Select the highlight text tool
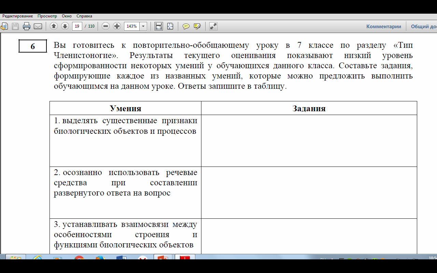This screenshot has height=273, width=437. click(x=197, y=26)
